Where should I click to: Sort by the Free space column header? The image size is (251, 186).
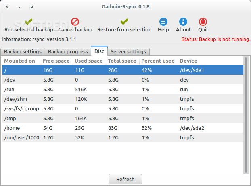tap(57, 61)
